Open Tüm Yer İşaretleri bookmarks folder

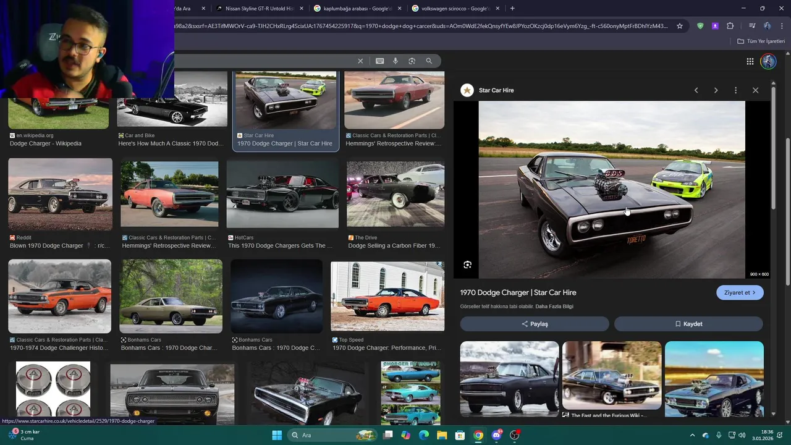click(761, 41)
